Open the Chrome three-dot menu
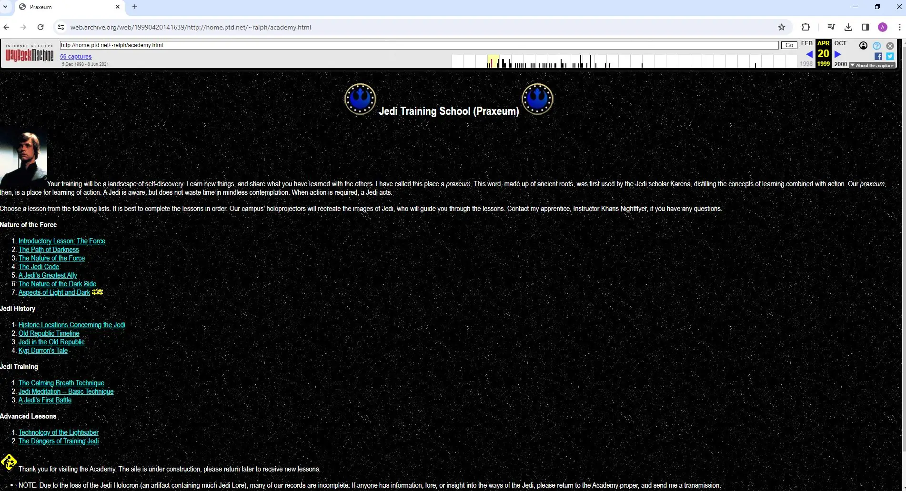This screenshot has height=491, width=906. click(x=899, y=27)
